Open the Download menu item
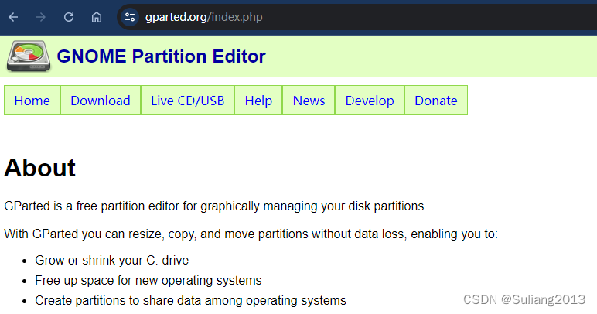Image resolution: width=597 pixels, height=314 pixels. tap(101, 101)
